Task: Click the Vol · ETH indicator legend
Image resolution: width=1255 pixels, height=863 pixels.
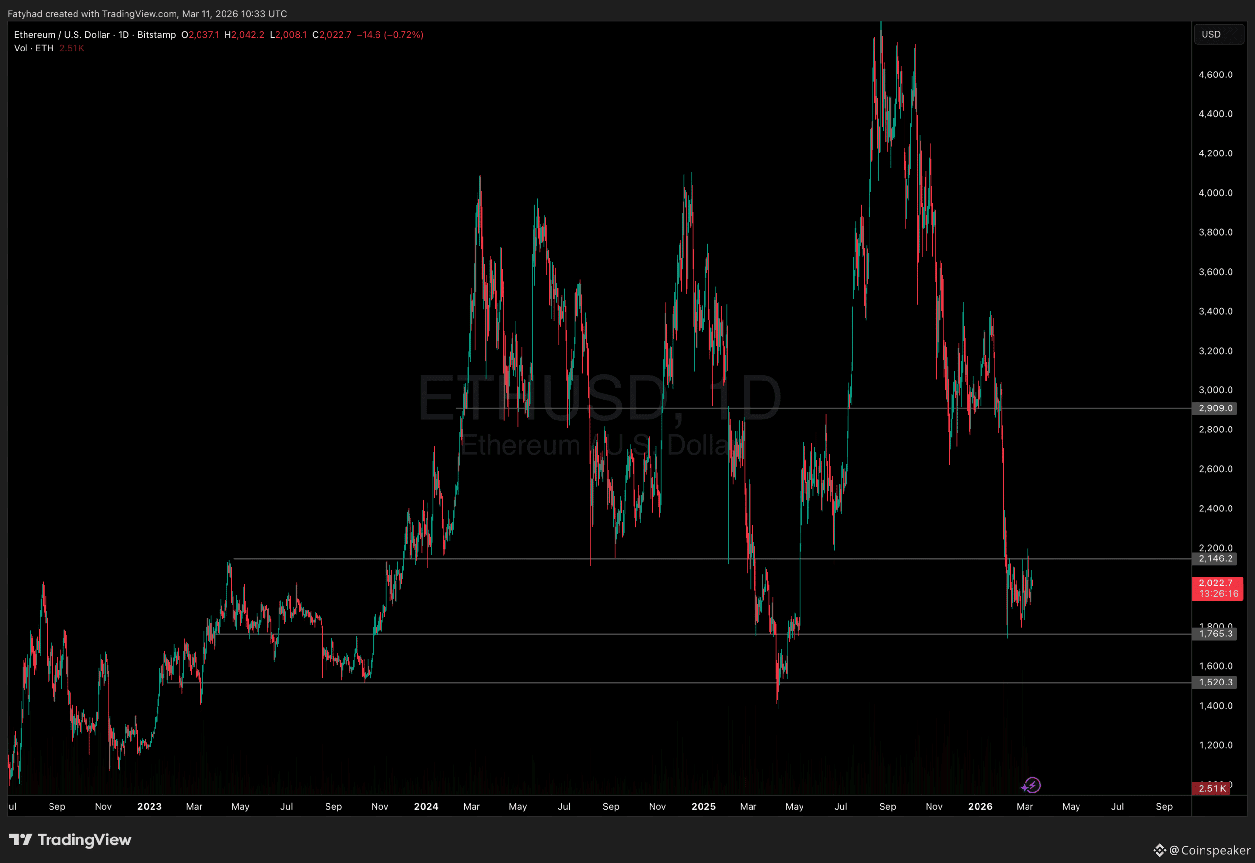Action: pos(33,48)
